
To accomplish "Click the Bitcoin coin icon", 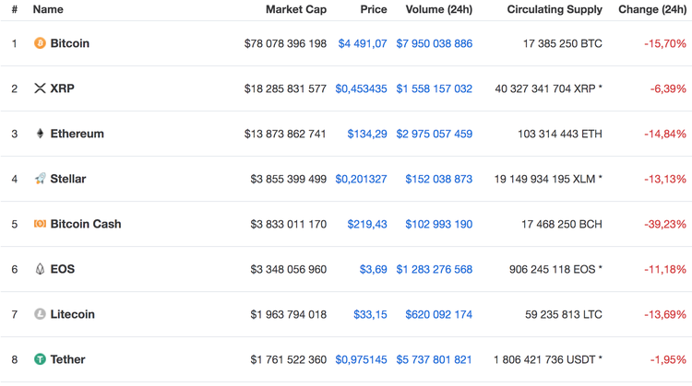I will 40,43.
